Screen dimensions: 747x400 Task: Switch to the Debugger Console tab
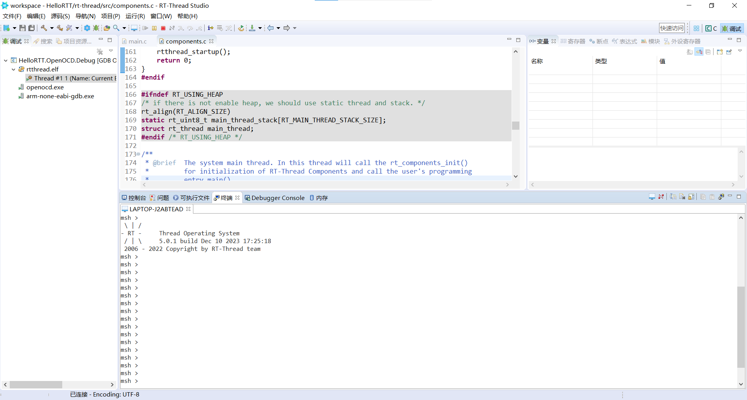click(x=275, y=198)
